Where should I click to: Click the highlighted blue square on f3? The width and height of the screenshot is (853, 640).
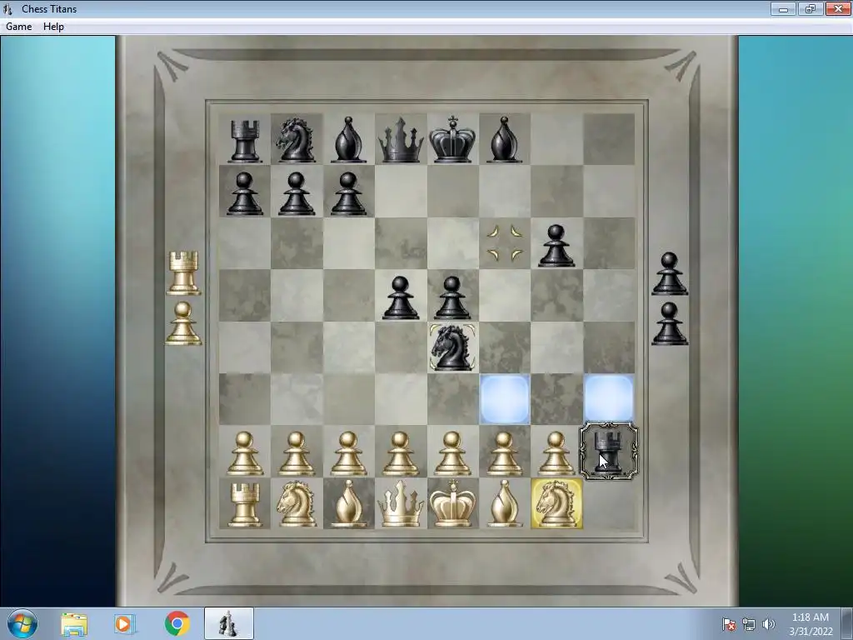coord(504,399)
